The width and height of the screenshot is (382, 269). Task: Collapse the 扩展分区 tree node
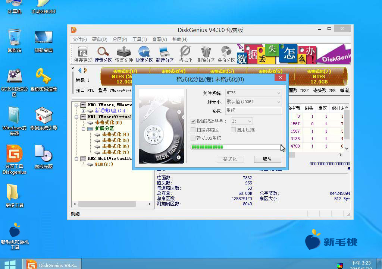click(83, 129)
